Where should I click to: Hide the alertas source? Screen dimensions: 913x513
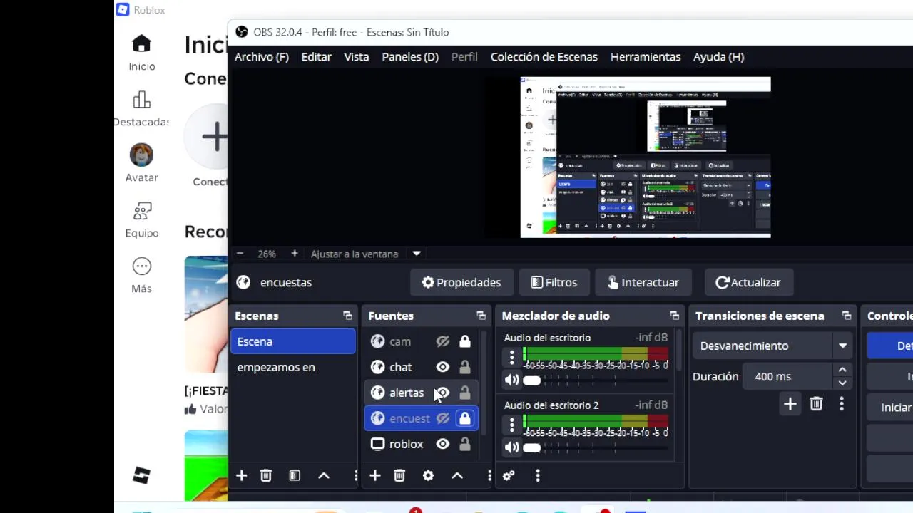443,393
